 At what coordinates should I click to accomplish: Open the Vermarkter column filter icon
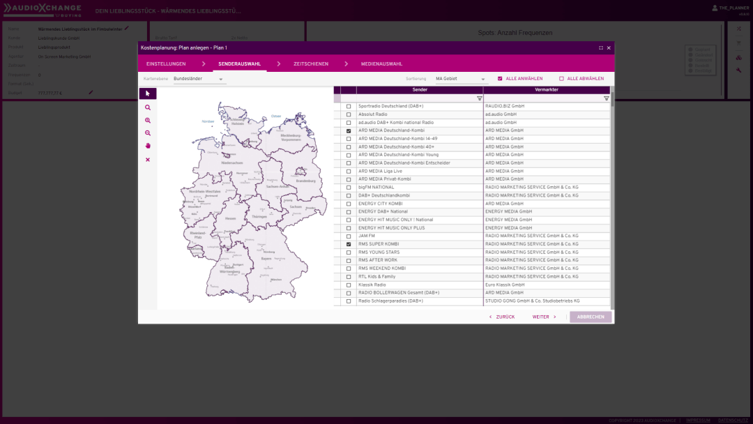pyautogui.click(x=606, y=98)
